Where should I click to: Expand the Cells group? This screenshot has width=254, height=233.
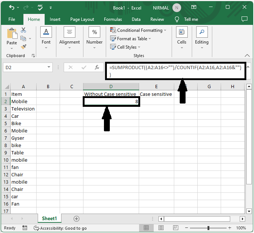coord(182,38)
